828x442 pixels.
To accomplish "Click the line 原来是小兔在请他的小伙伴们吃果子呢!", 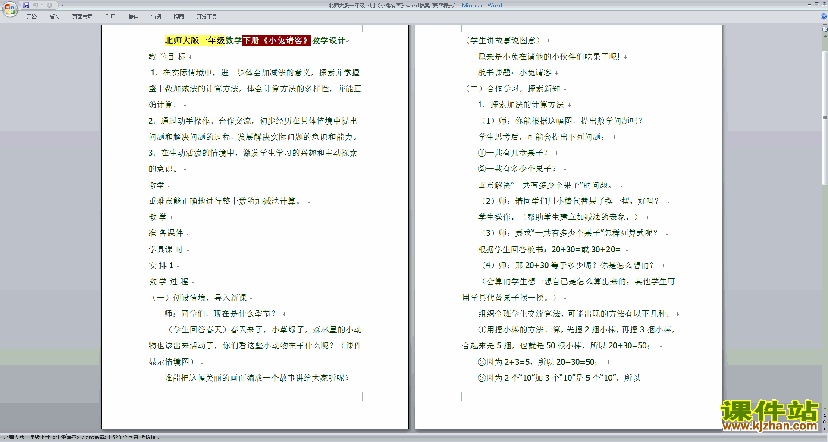I will pyautogui.click(x=549, y=56).
